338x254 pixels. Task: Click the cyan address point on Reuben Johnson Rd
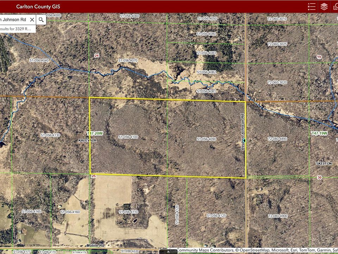[x=244, y=140]
